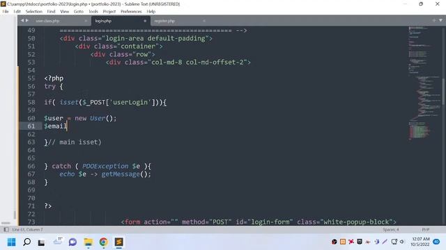Open the Tools menu
Screen dimensions: 446x250
pos(93,12)
